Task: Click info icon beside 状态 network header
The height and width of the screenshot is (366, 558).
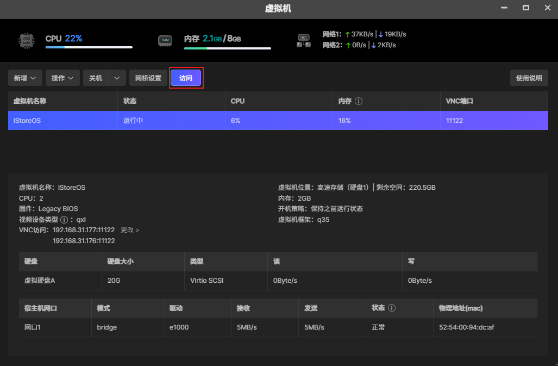Action: point(392,308)
